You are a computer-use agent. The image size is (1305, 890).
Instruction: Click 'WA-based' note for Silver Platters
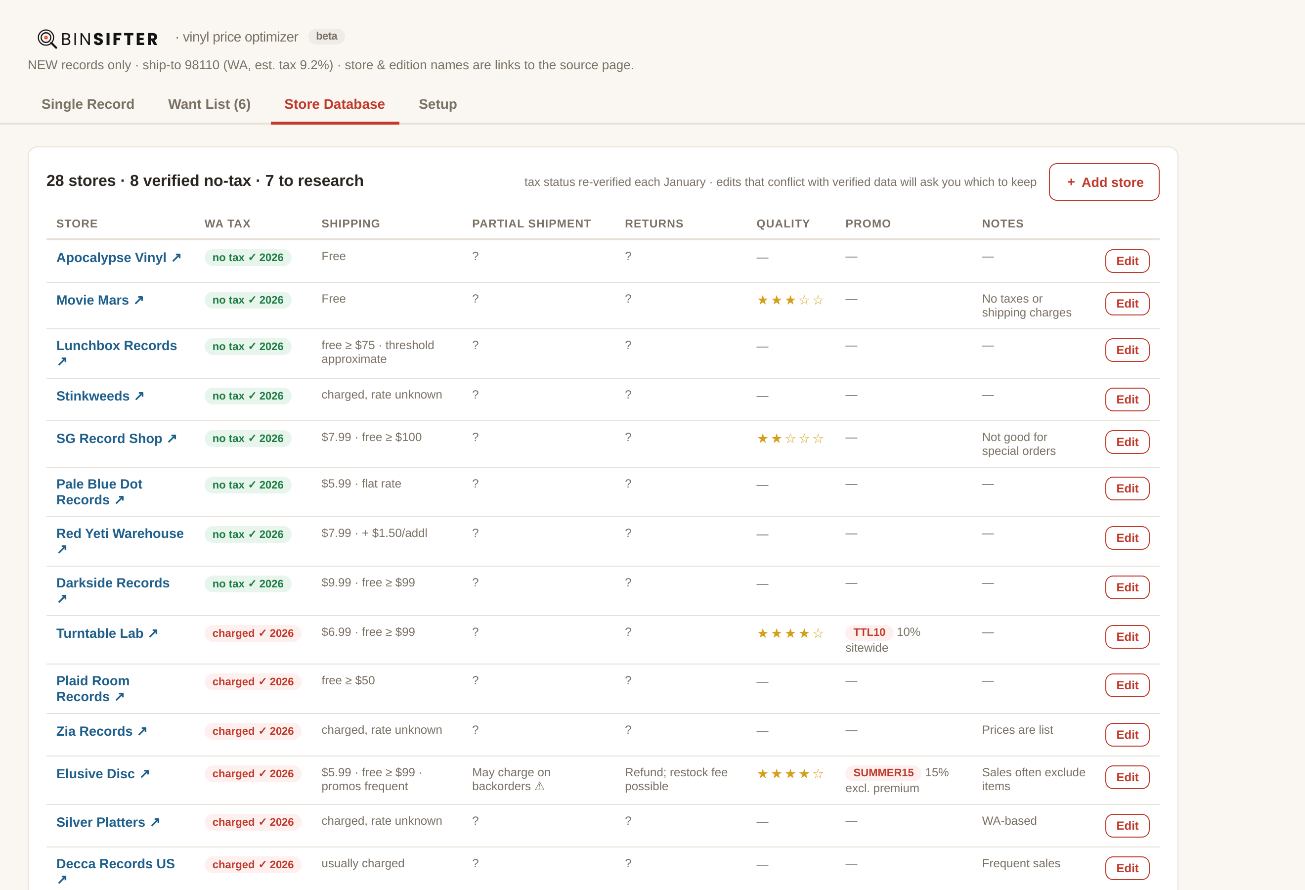tap(1009, 821)
